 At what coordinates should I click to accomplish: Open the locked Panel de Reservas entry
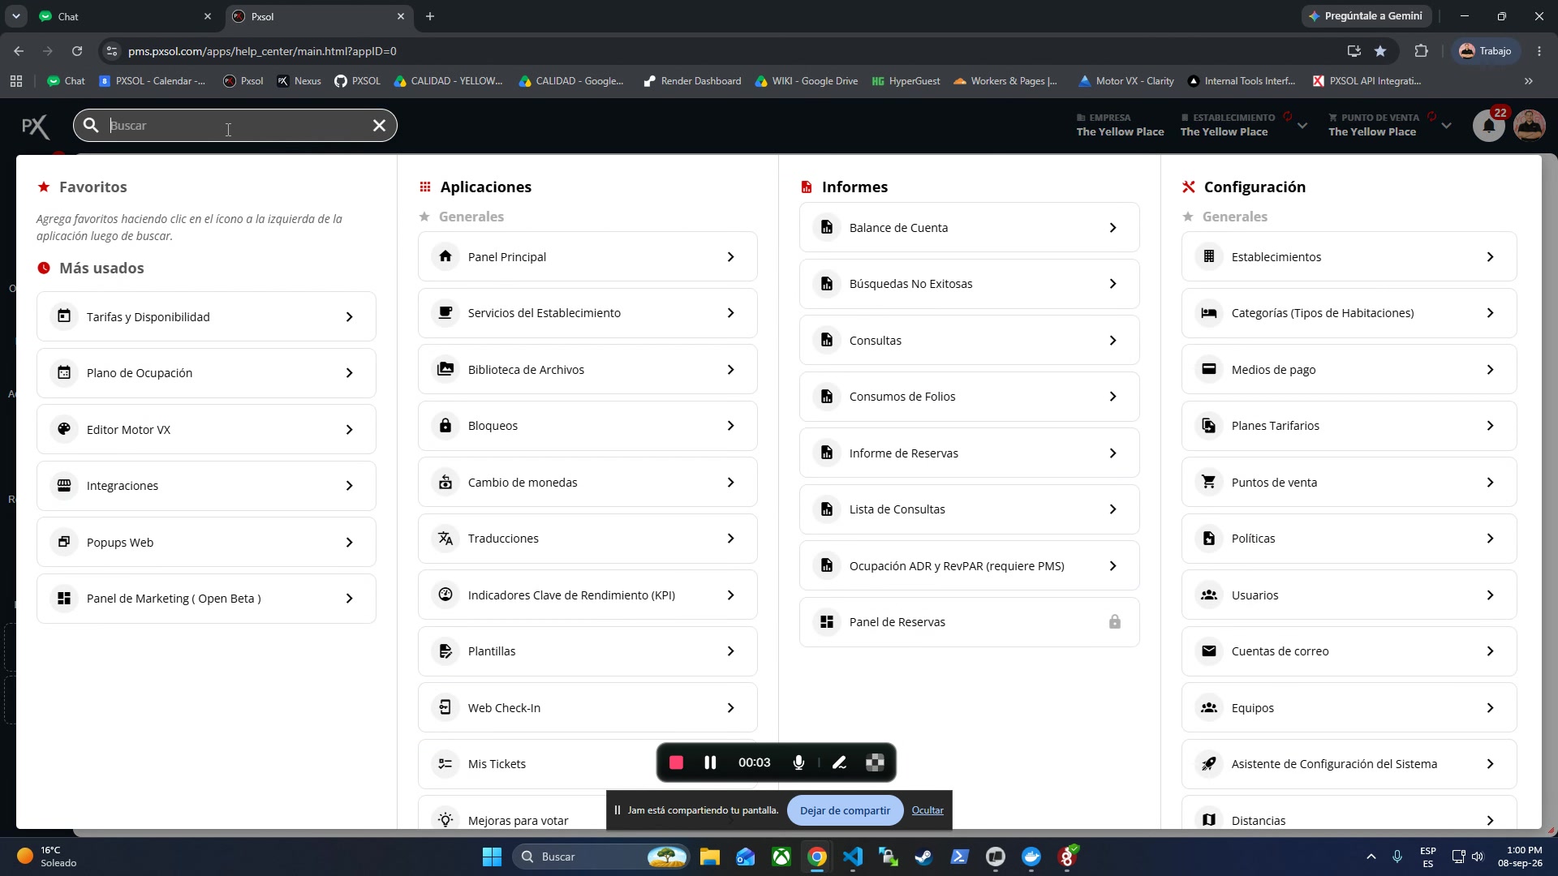pyautogui.click(x=969, y=622)
